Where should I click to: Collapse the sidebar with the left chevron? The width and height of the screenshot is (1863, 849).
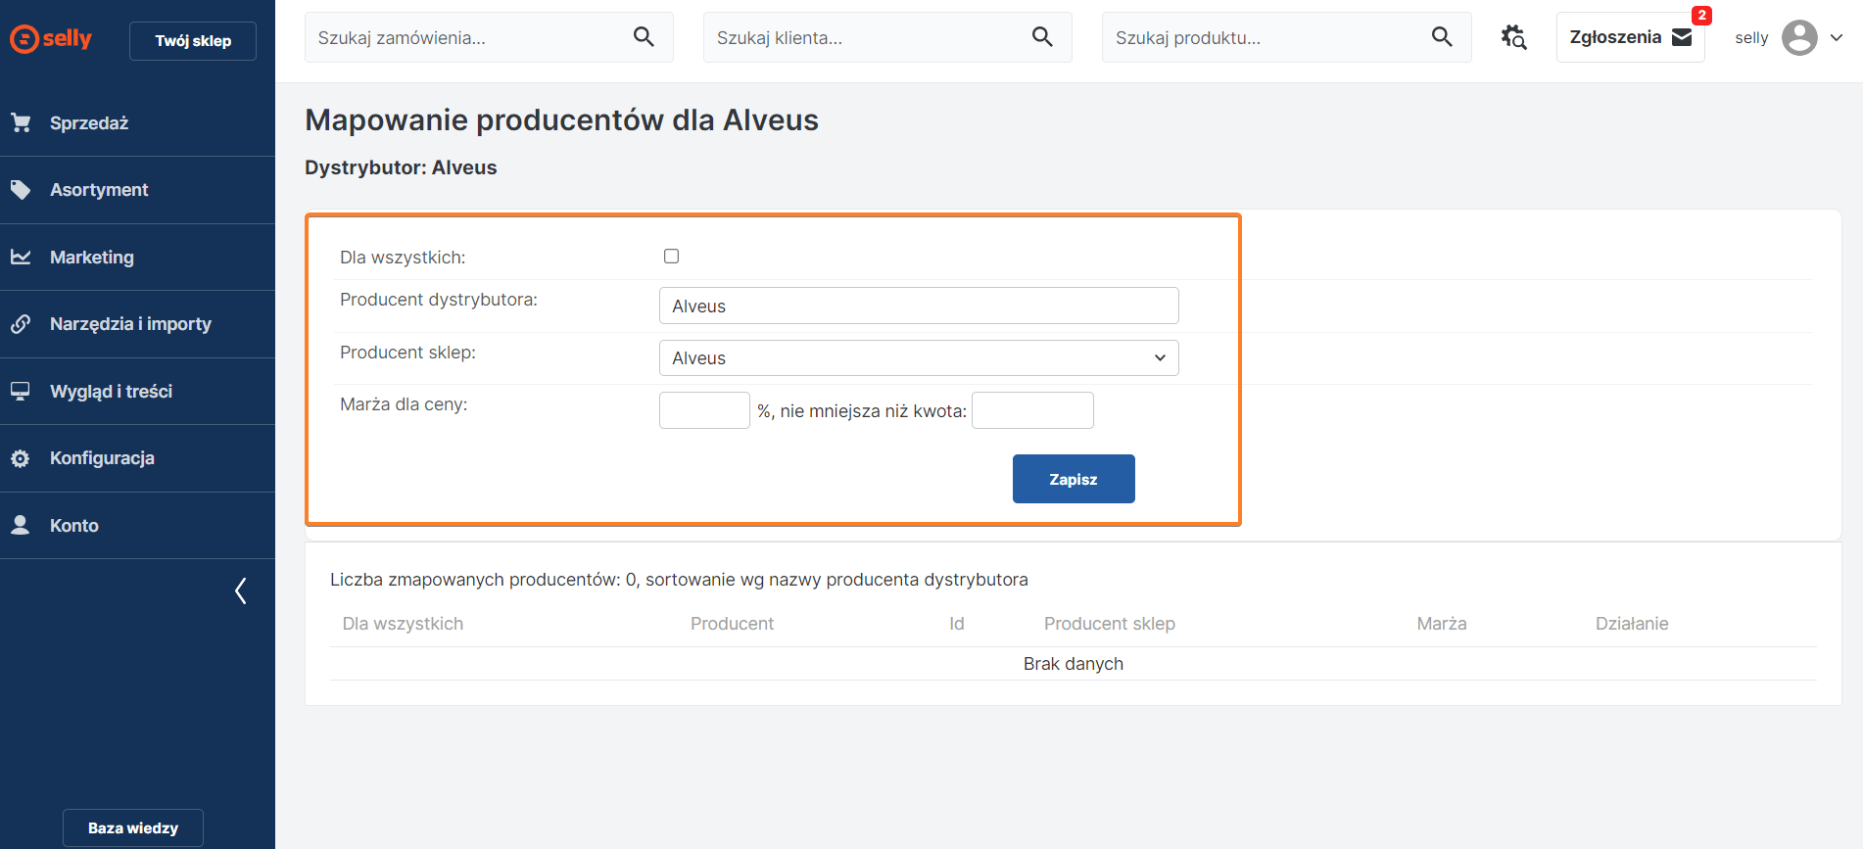point(241,590)
